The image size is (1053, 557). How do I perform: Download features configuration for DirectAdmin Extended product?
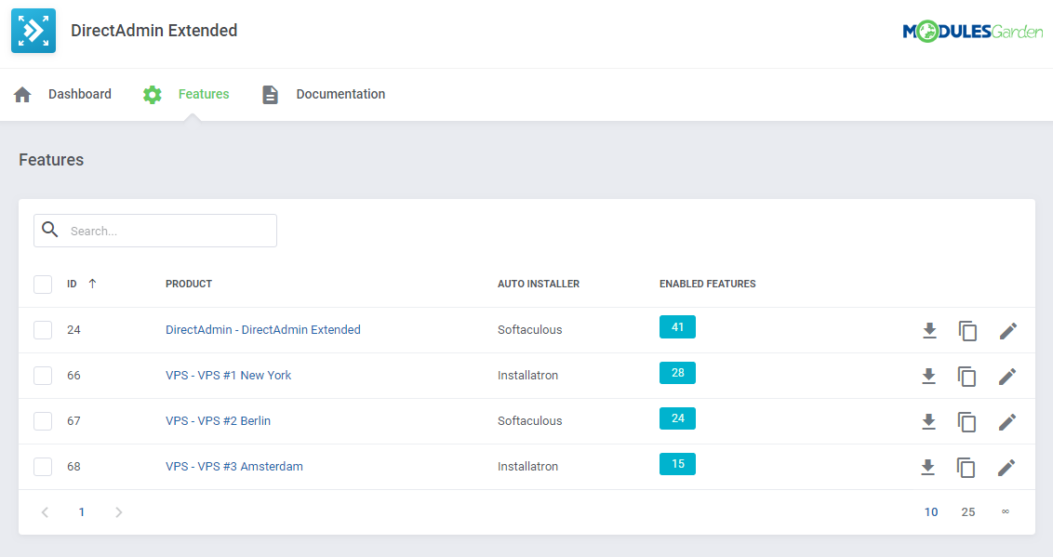click(x=928, y=330)
